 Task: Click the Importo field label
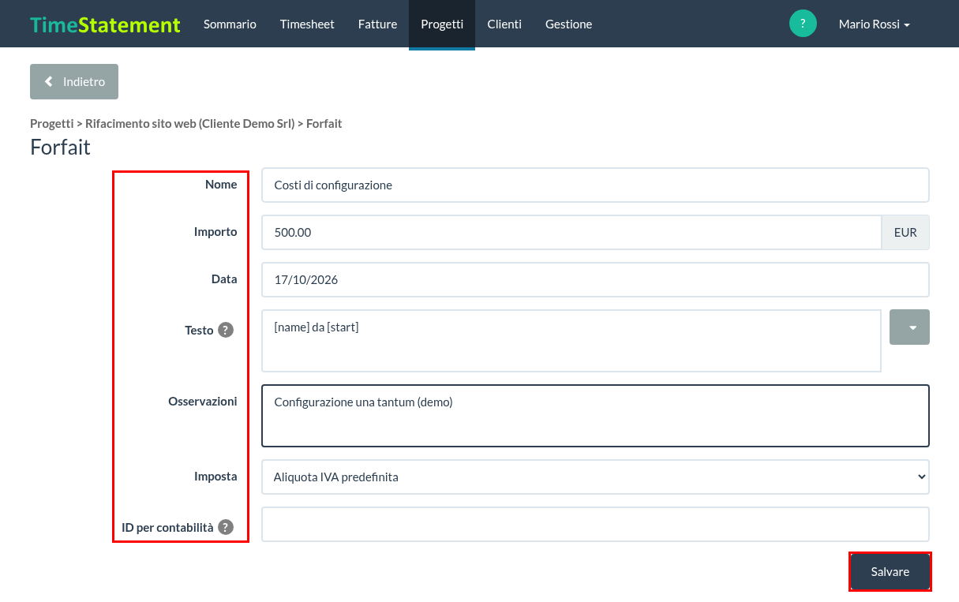point(215,231)
